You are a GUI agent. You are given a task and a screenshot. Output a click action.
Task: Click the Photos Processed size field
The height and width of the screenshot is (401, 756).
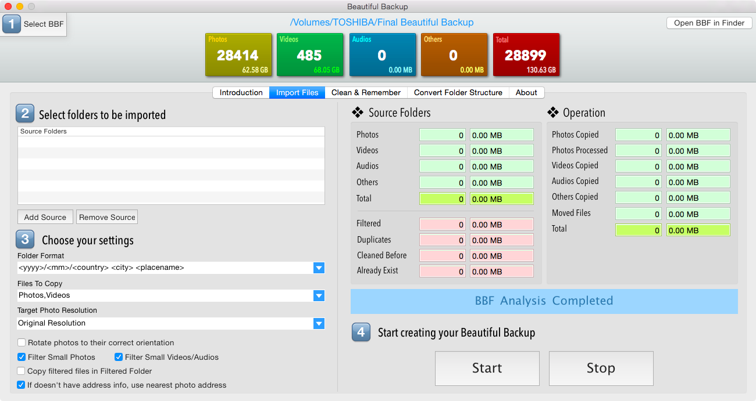point(698,151)
